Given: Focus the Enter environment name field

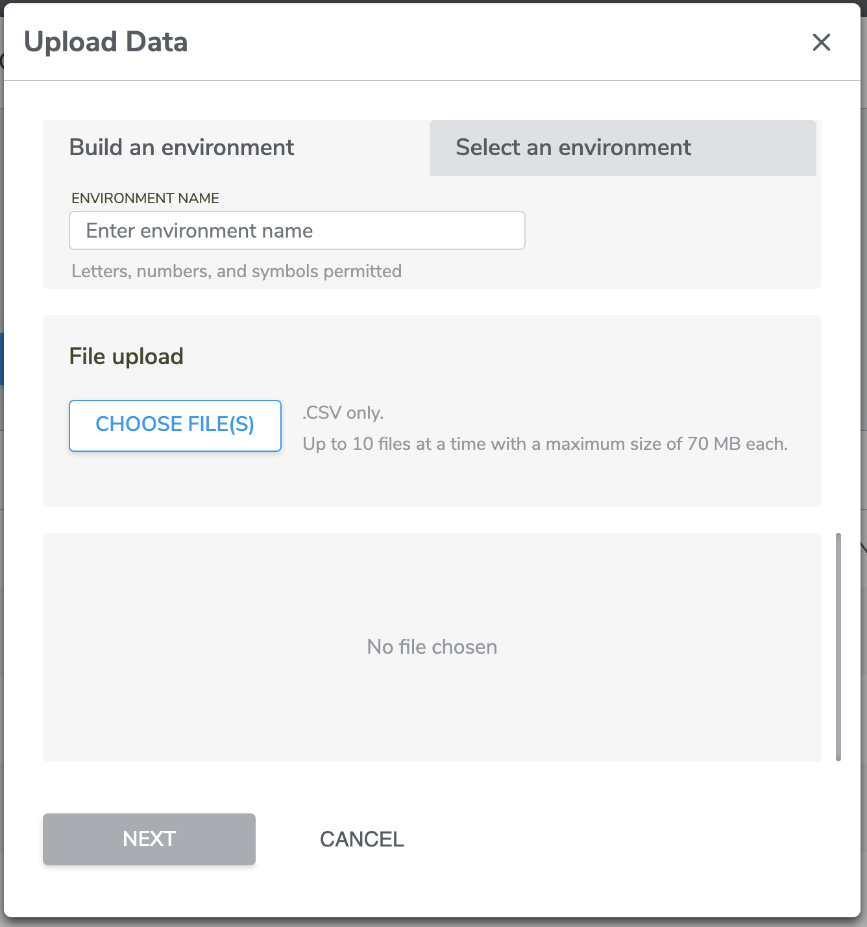Looking at the screenshot, I should point(297,230).
